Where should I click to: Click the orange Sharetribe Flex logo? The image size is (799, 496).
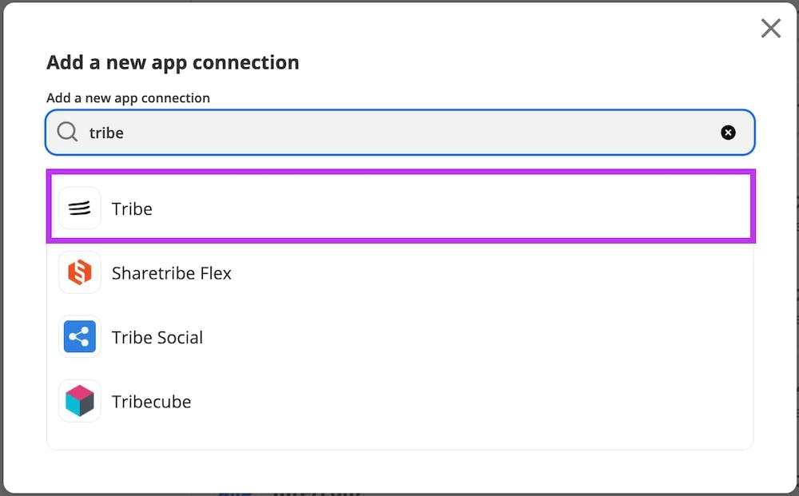pyautogui.click(x=80, y=273)
